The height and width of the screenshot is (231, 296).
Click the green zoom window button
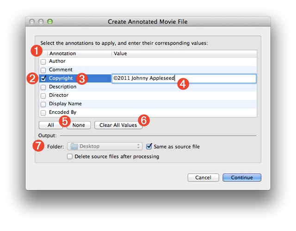pos(50,22)
